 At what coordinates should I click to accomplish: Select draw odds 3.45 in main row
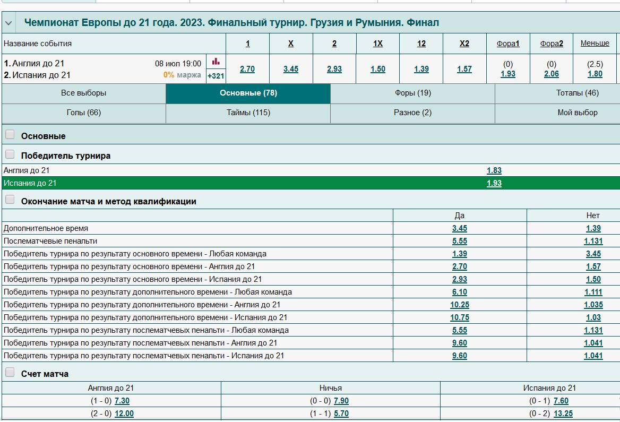(291, 69)
